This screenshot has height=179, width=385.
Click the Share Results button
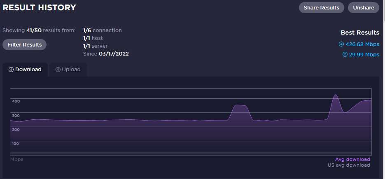(321, 7)
